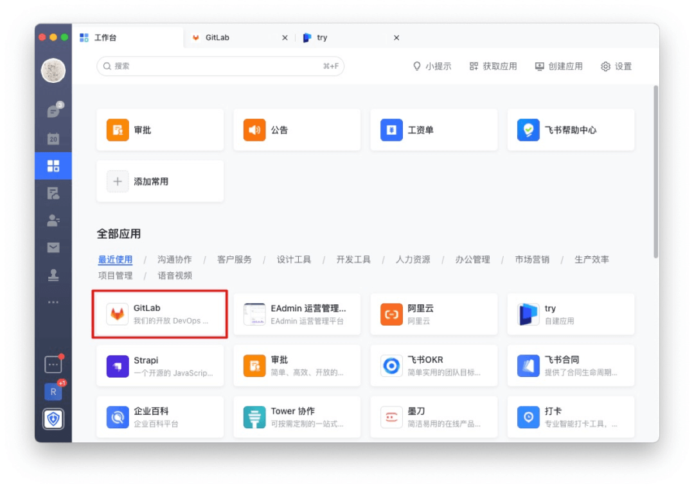
Task: Click the 搜索 search field
Action: (218, 66)
